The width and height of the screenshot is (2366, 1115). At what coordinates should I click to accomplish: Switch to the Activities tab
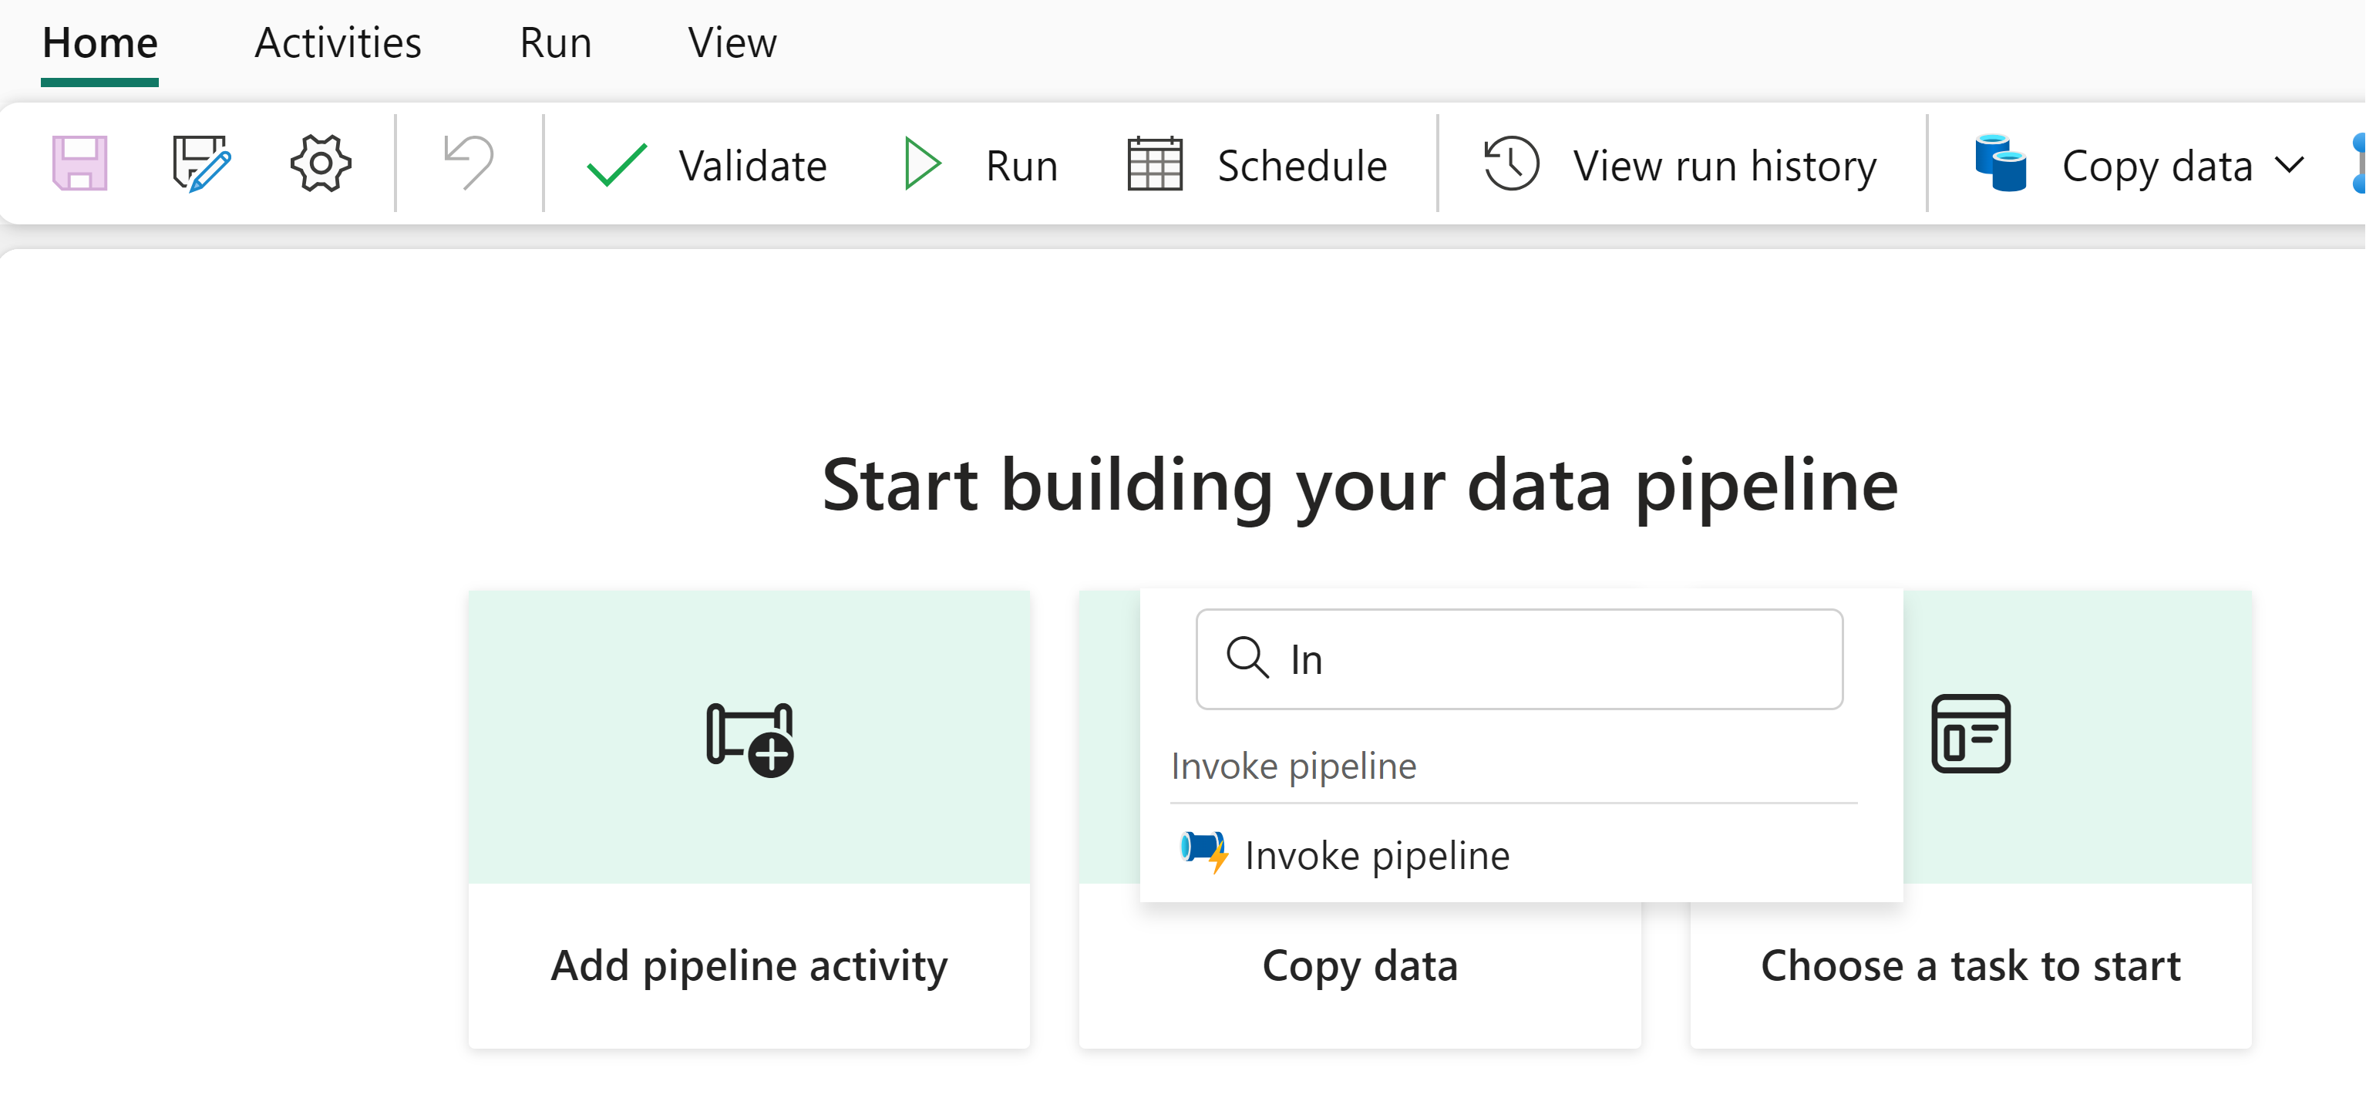(x=338, y=43)
